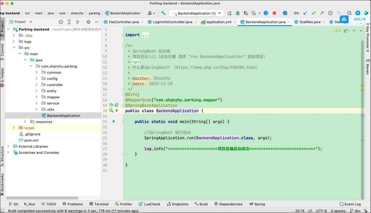Open the BackendApplication run configuration dropdown
This screenshot has width=371, height=213.
pyautogui.click(x=197, y=13)
